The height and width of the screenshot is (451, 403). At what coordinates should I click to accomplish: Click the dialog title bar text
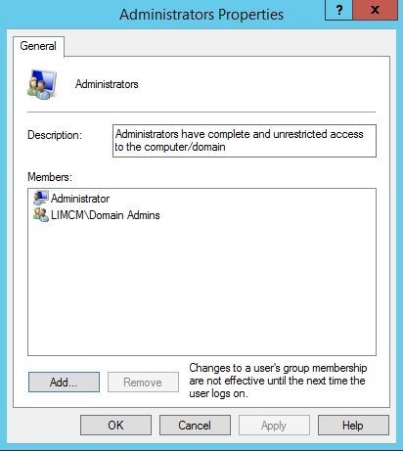(x=201, y=15)
